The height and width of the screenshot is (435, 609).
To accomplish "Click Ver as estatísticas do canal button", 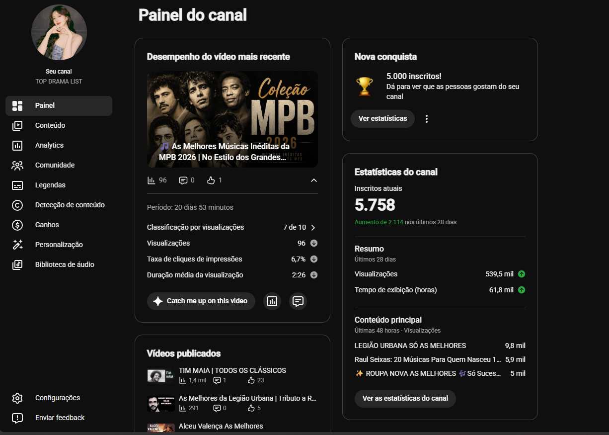I will (405, 399).
